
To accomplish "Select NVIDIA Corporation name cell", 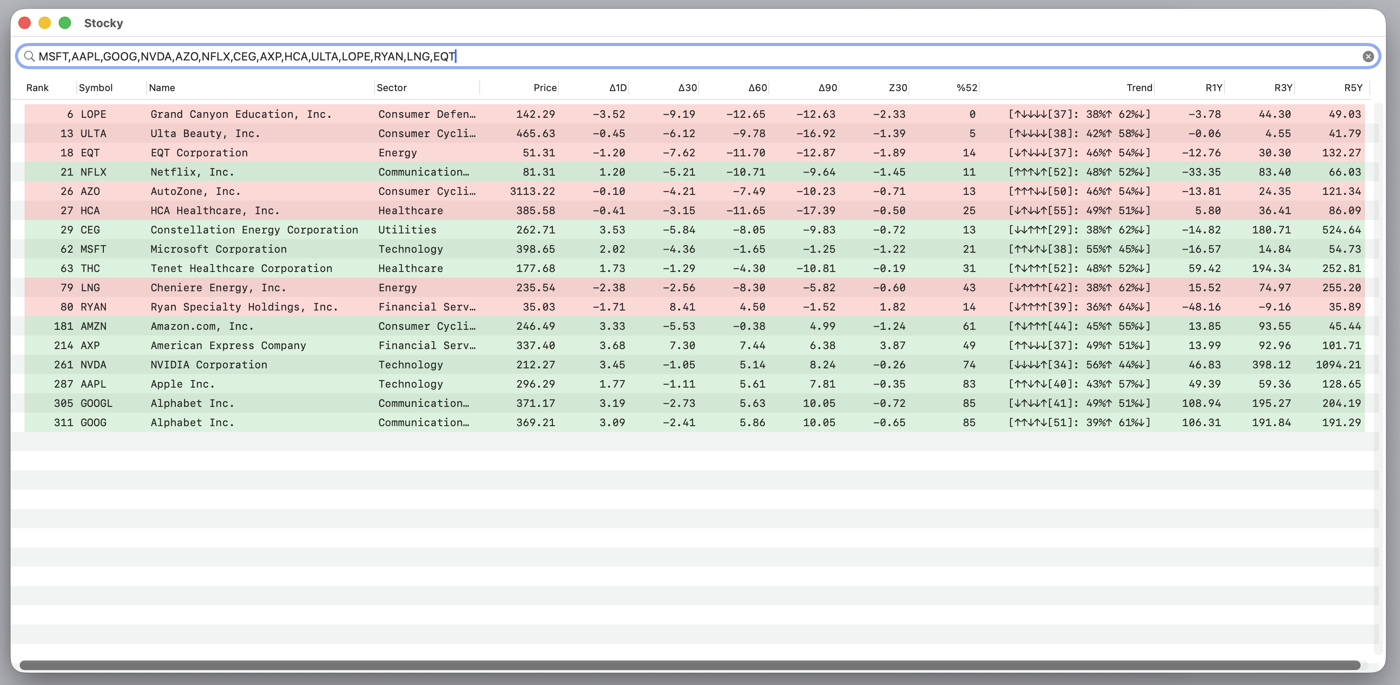I will pos(209,365).
